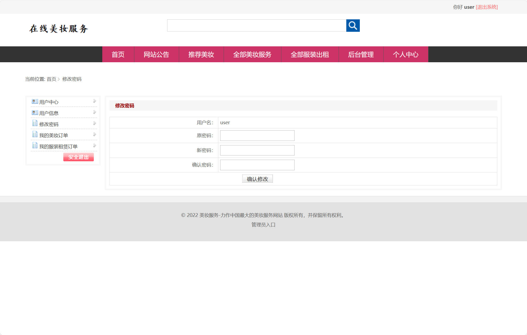Open 全部服装出租 from the navigation
527x335 pixels.
pos(310,55)
